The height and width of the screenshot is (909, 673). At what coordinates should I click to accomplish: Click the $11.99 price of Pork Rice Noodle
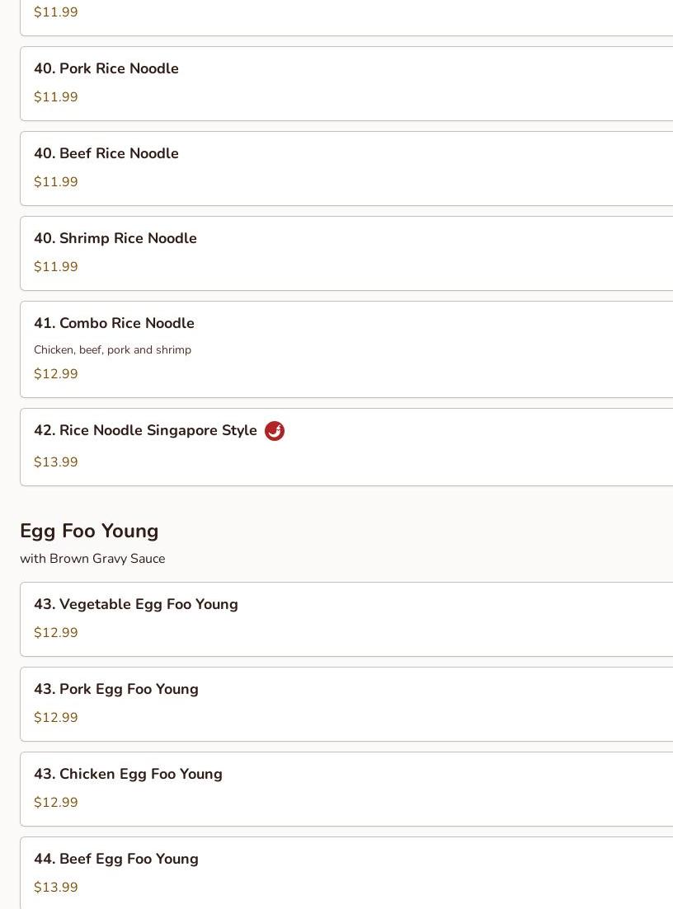[56, 97]
